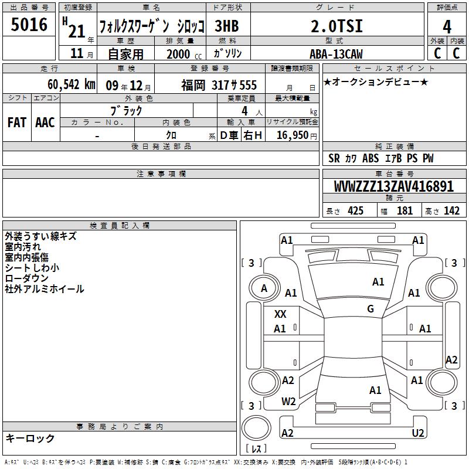Click the 後日発送部品 header label
The width and height of the screenshot is (469, 469).
pos(161,146)
